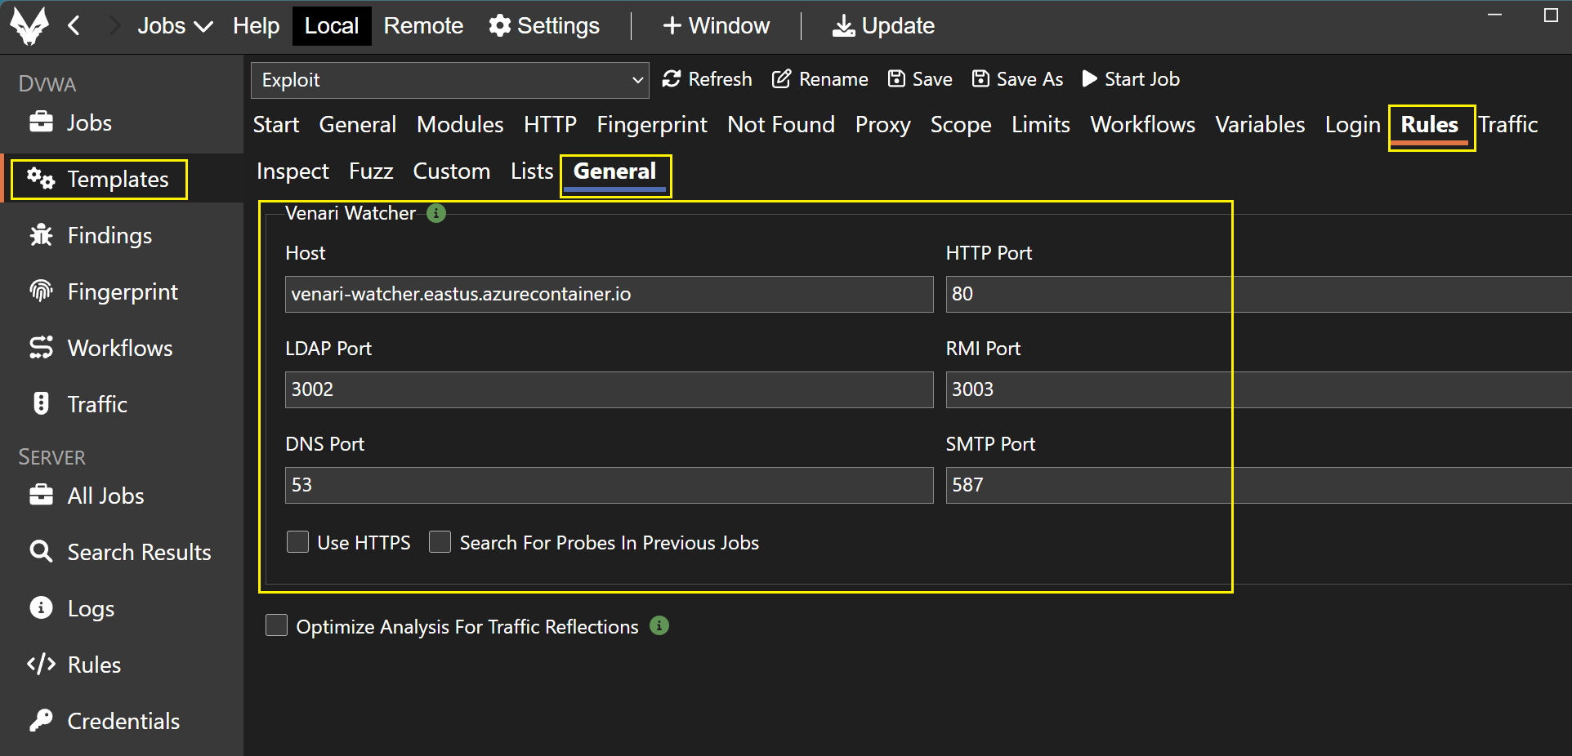Open a new Window
1572x756 pixels.
click(x=717, y=26)
